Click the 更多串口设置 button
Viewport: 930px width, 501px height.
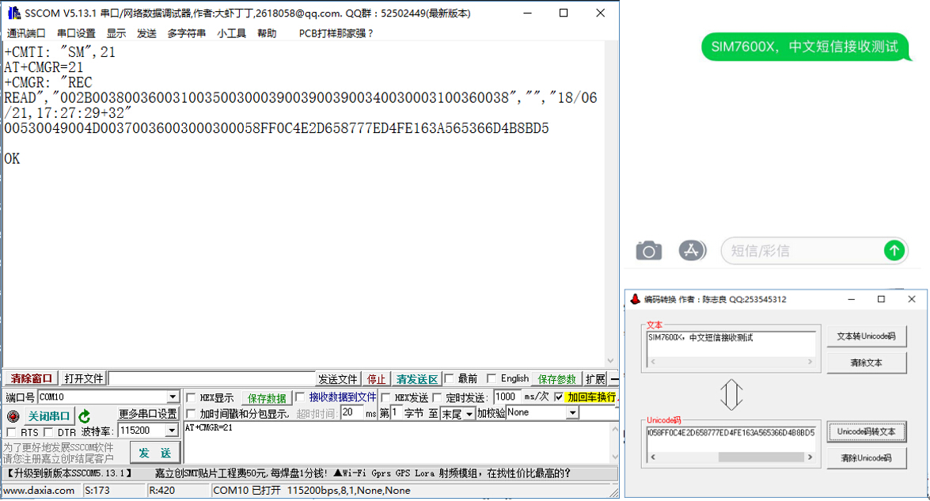tap(148, 414)
